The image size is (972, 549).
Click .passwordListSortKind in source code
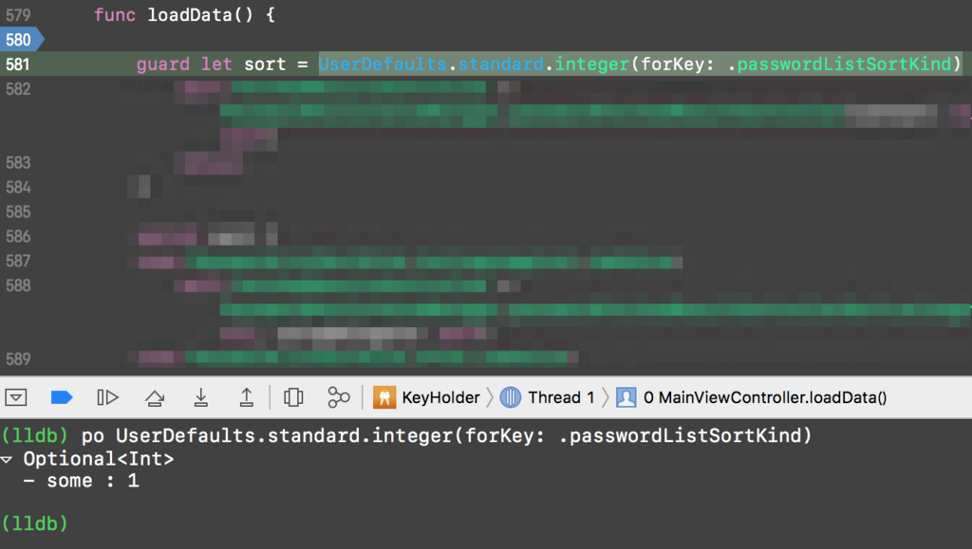tap(839, 64)
